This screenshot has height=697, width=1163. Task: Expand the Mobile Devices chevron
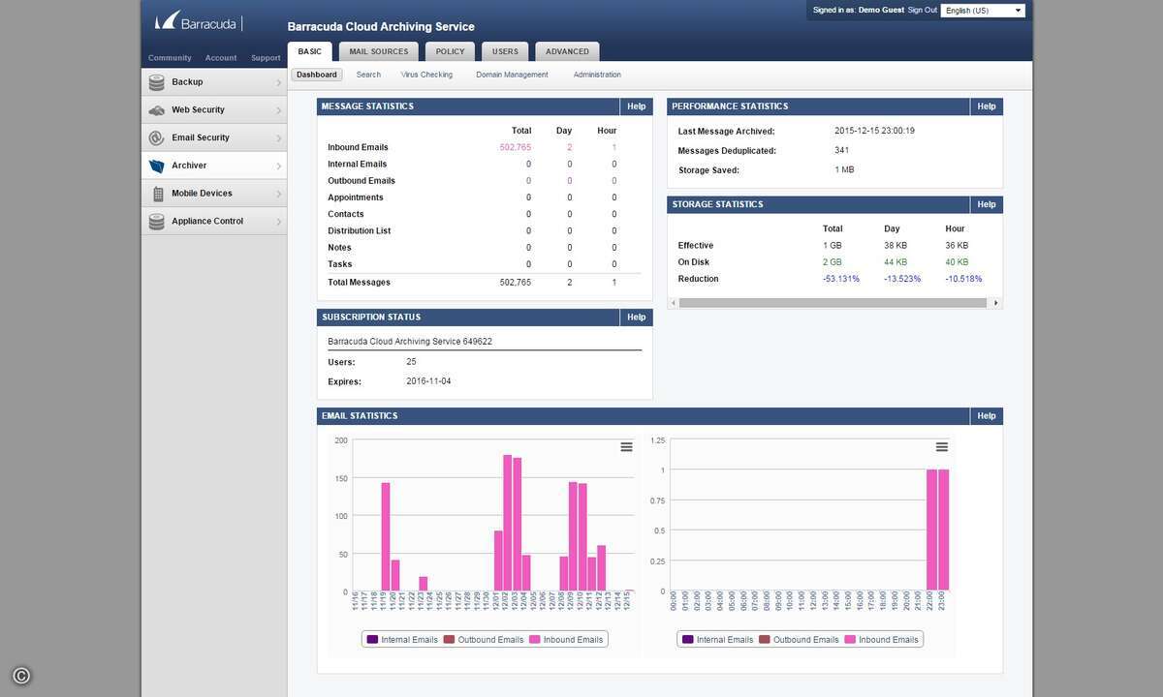(278, 194)
